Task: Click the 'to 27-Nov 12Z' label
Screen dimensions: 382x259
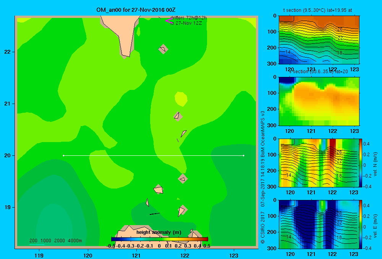Action: 186,23
